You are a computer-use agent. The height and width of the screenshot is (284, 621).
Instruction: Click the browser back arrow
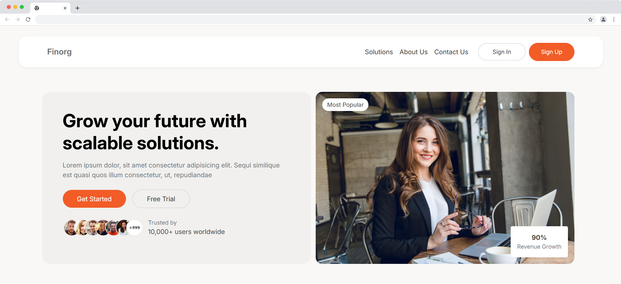[7, 19]
